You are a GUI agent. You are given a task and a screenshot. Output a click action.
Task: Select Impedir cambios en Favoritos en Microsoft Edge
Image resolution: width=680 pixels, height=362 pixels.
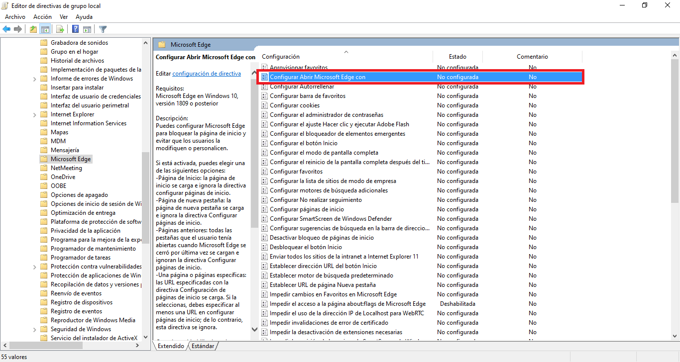click(333, 294)
